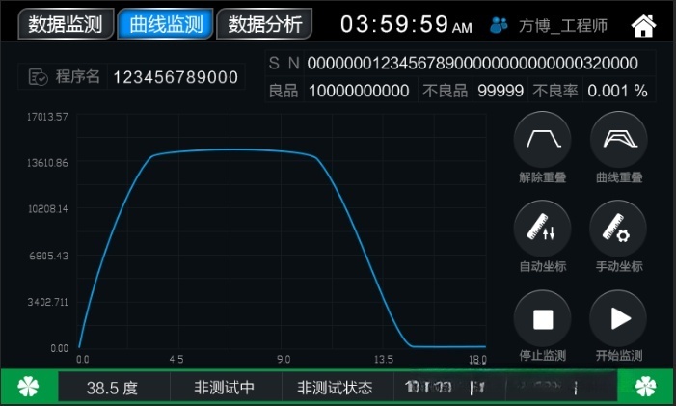
Task: Open the 数据监测 tab
Action: [66, 24]
